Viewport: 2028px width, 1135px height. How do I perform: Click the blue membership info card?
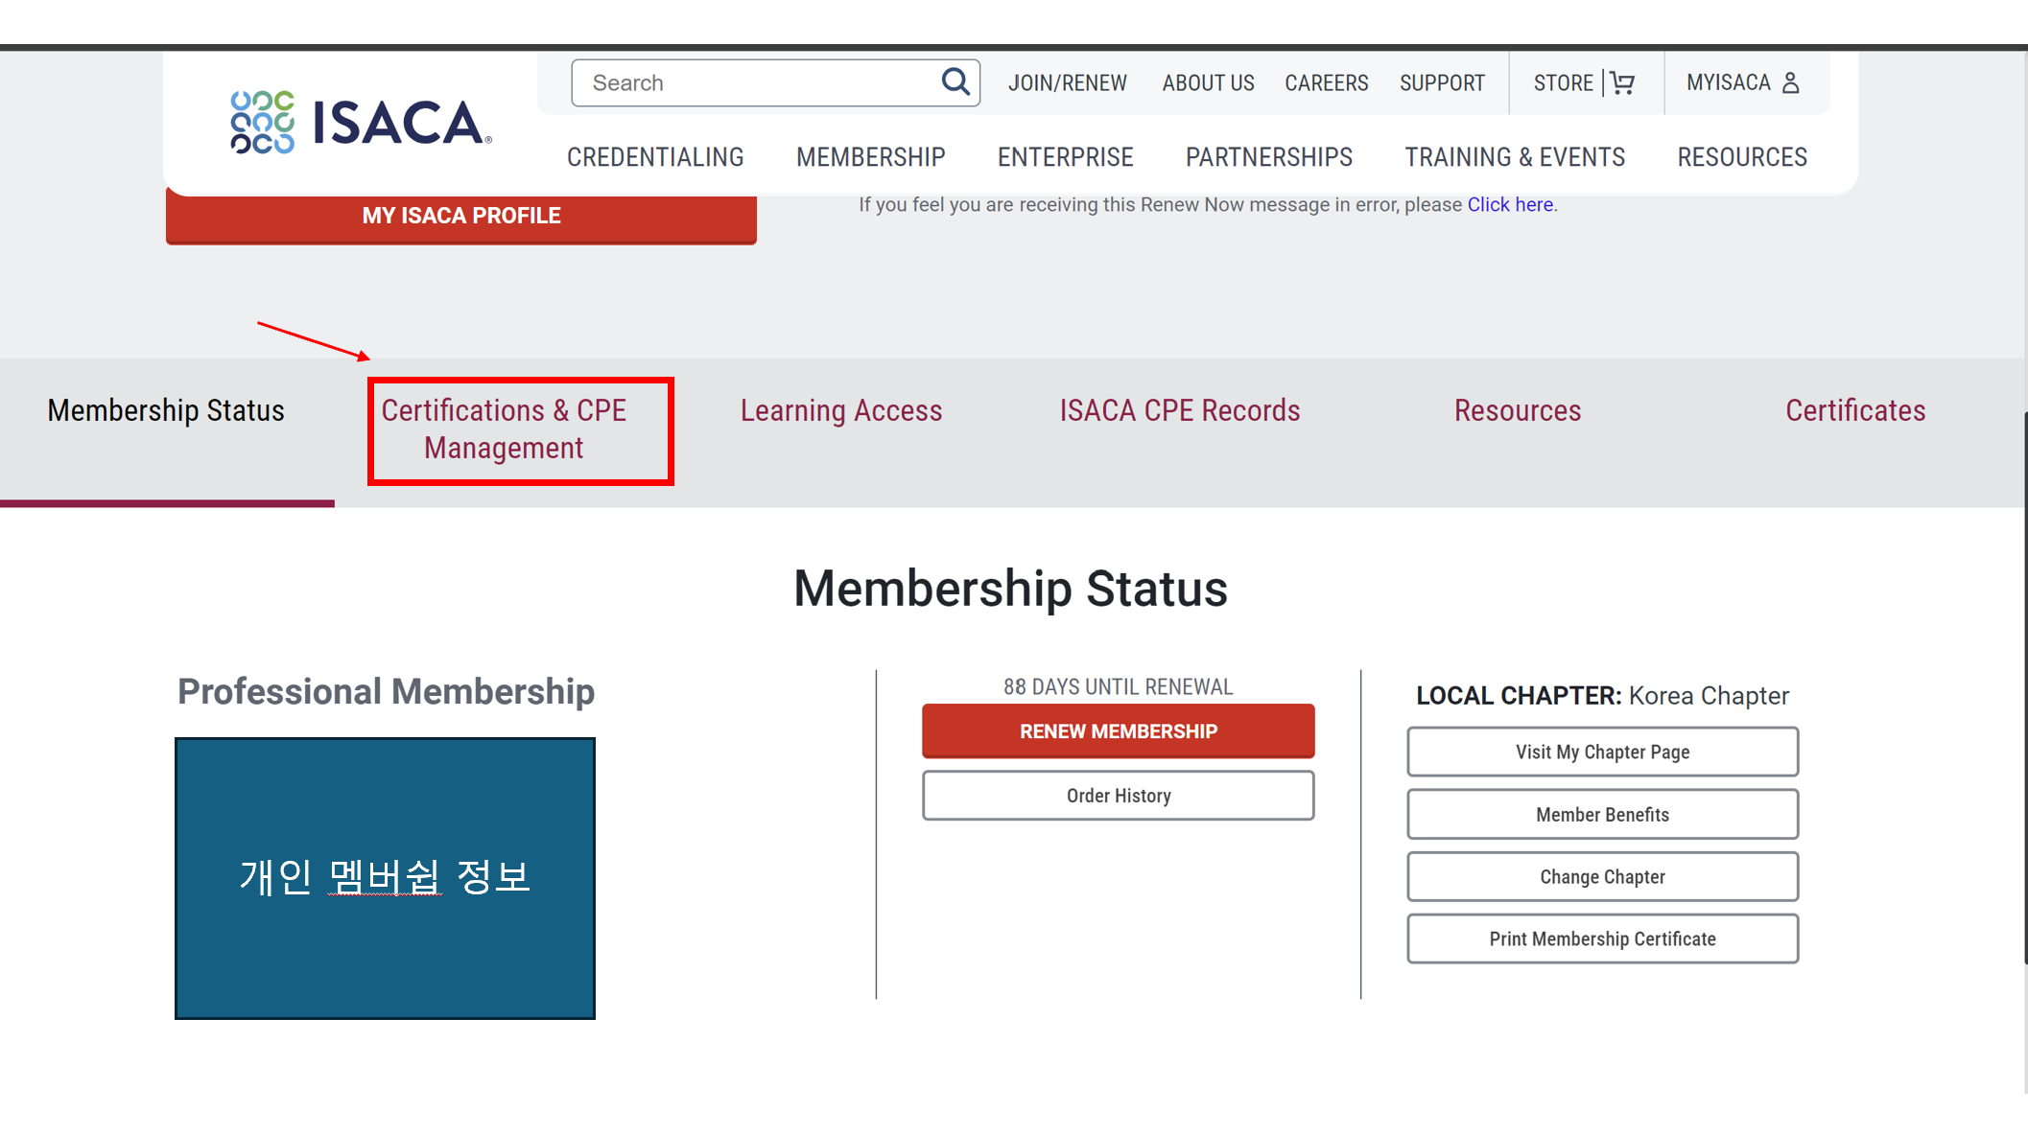(385, 878)
